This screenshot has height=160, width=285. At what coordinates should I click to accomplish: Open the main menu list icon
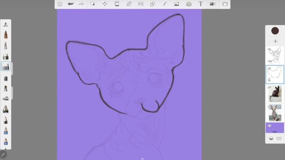point(60,4)
